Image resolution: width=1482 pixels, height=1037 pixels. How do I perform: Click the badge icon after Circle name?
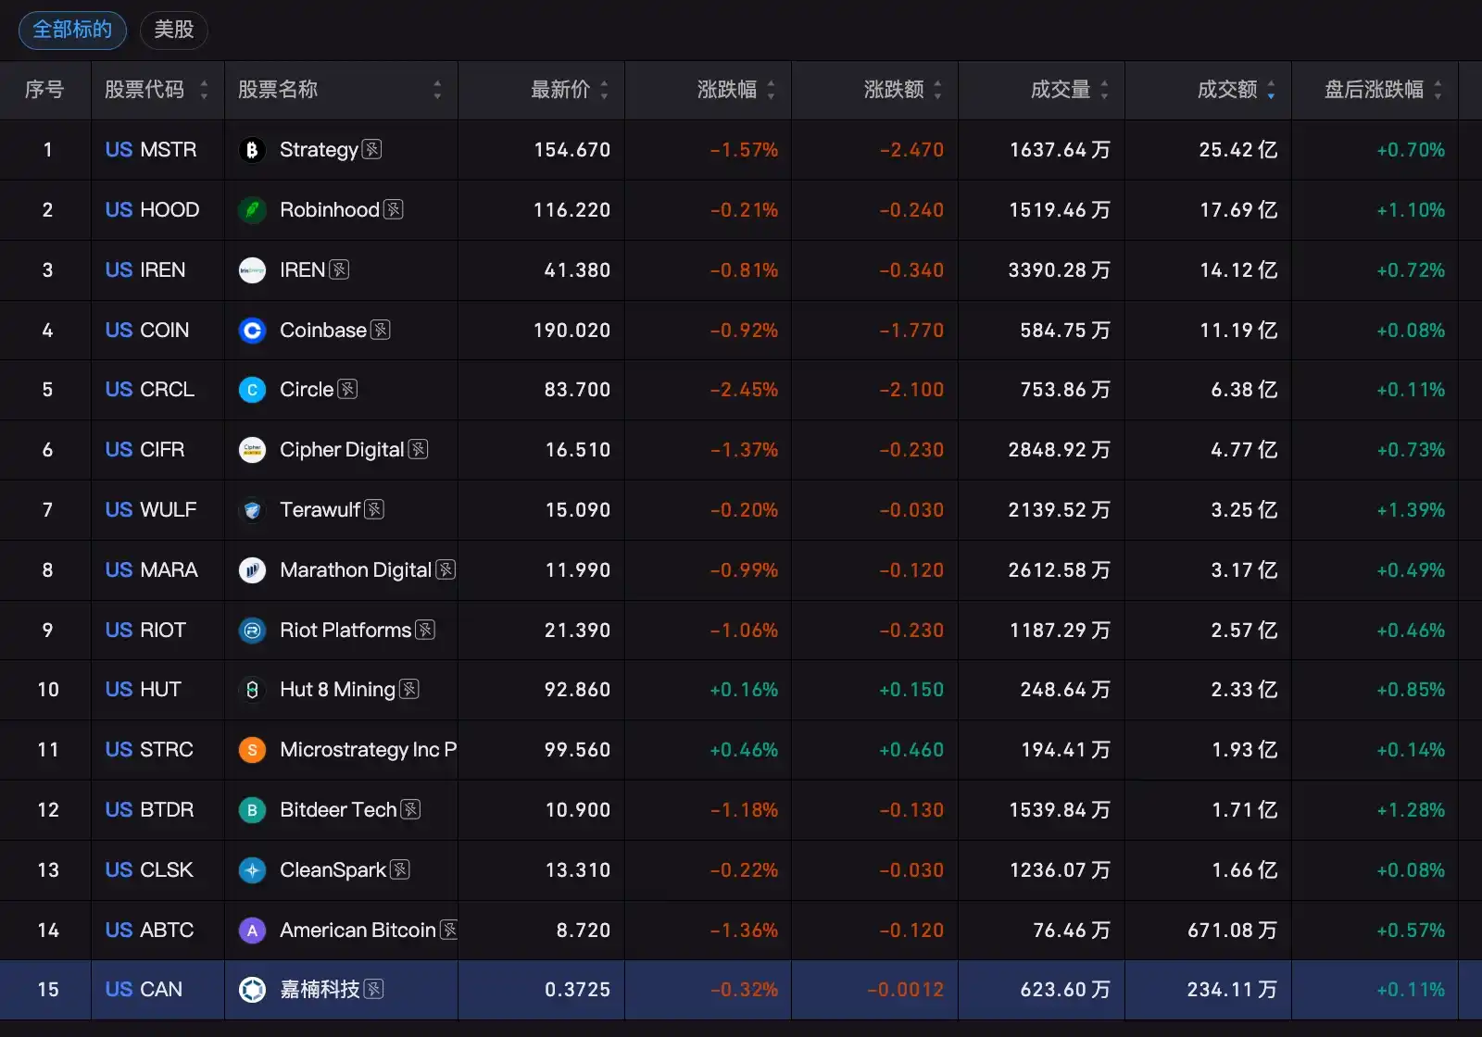pyautogui.click(x=348, y=389)
